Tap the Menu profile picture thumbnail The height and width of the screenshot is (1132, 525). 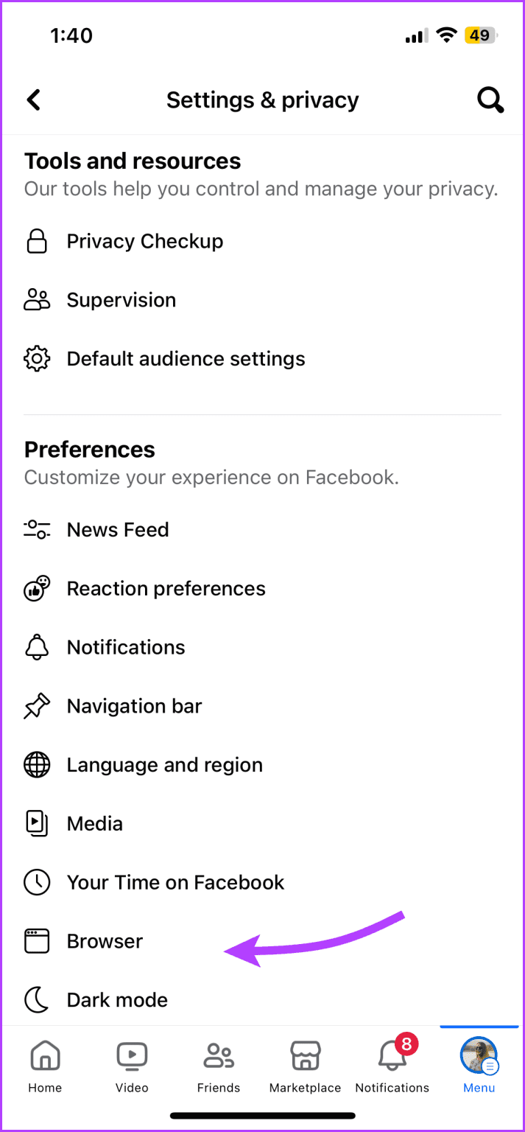click(479, 1056)
